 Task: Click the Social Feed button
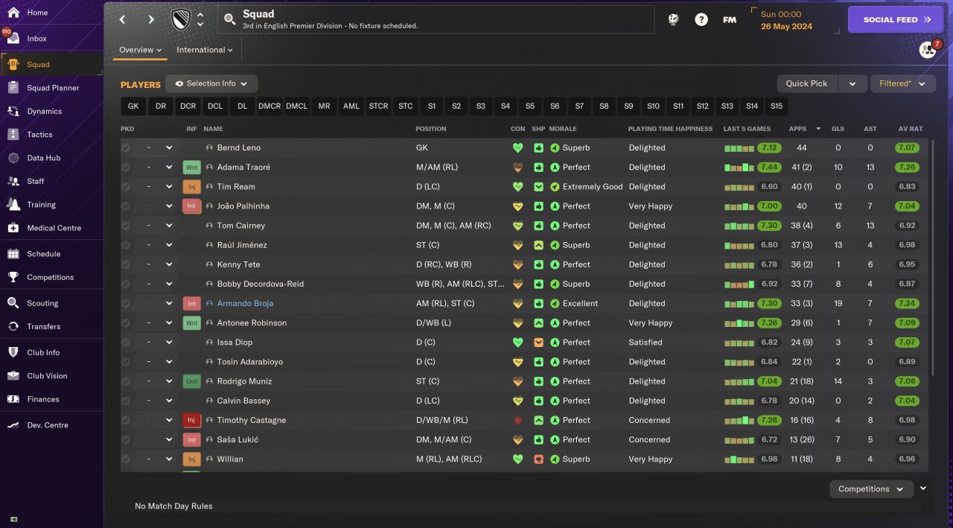click(895, 20)
